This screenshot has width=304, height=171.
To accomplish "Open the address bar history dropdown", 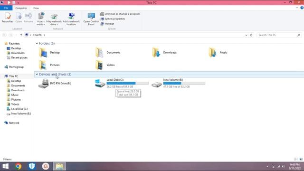I will click(246, 35).
